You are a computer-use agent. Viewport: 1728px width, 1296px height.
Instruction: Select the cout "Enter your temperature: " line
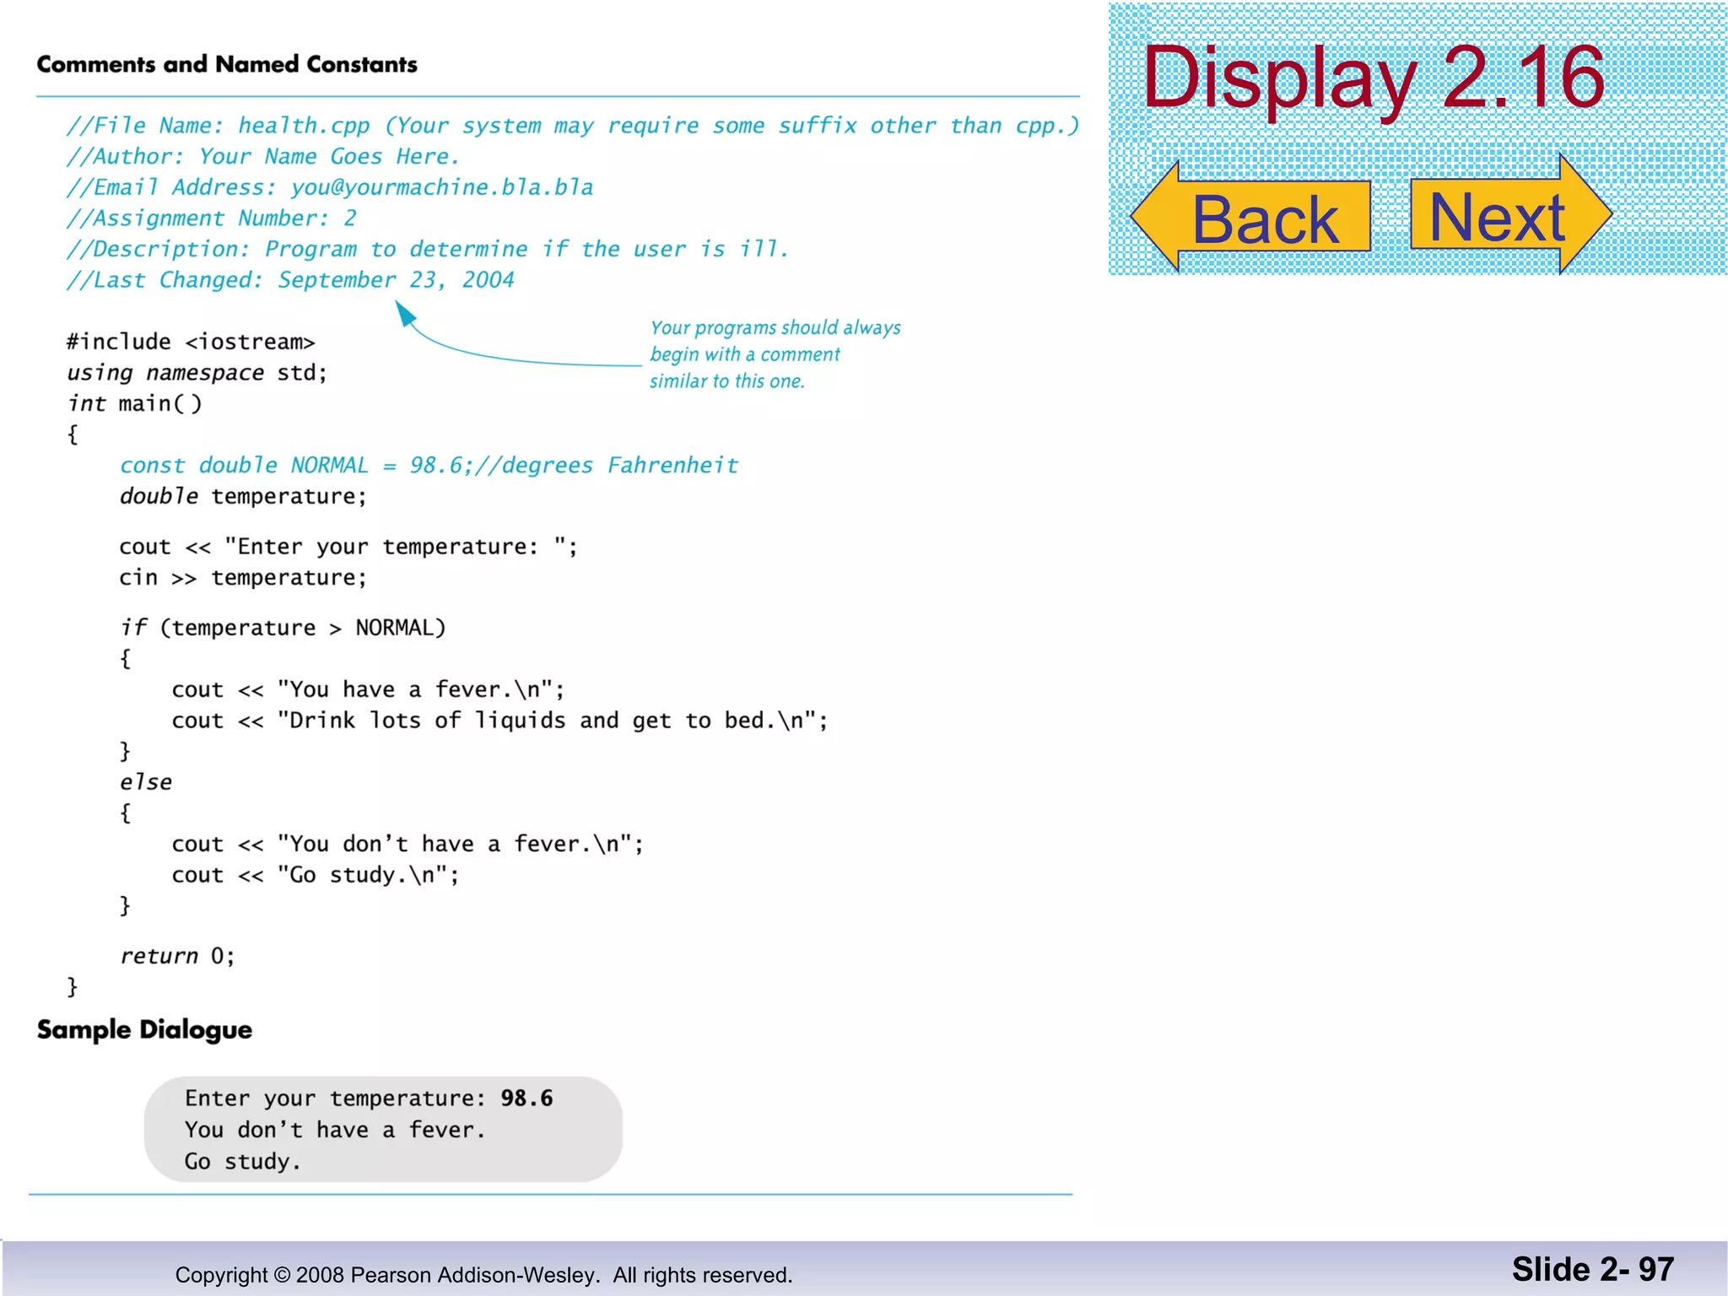coord(348,547)
